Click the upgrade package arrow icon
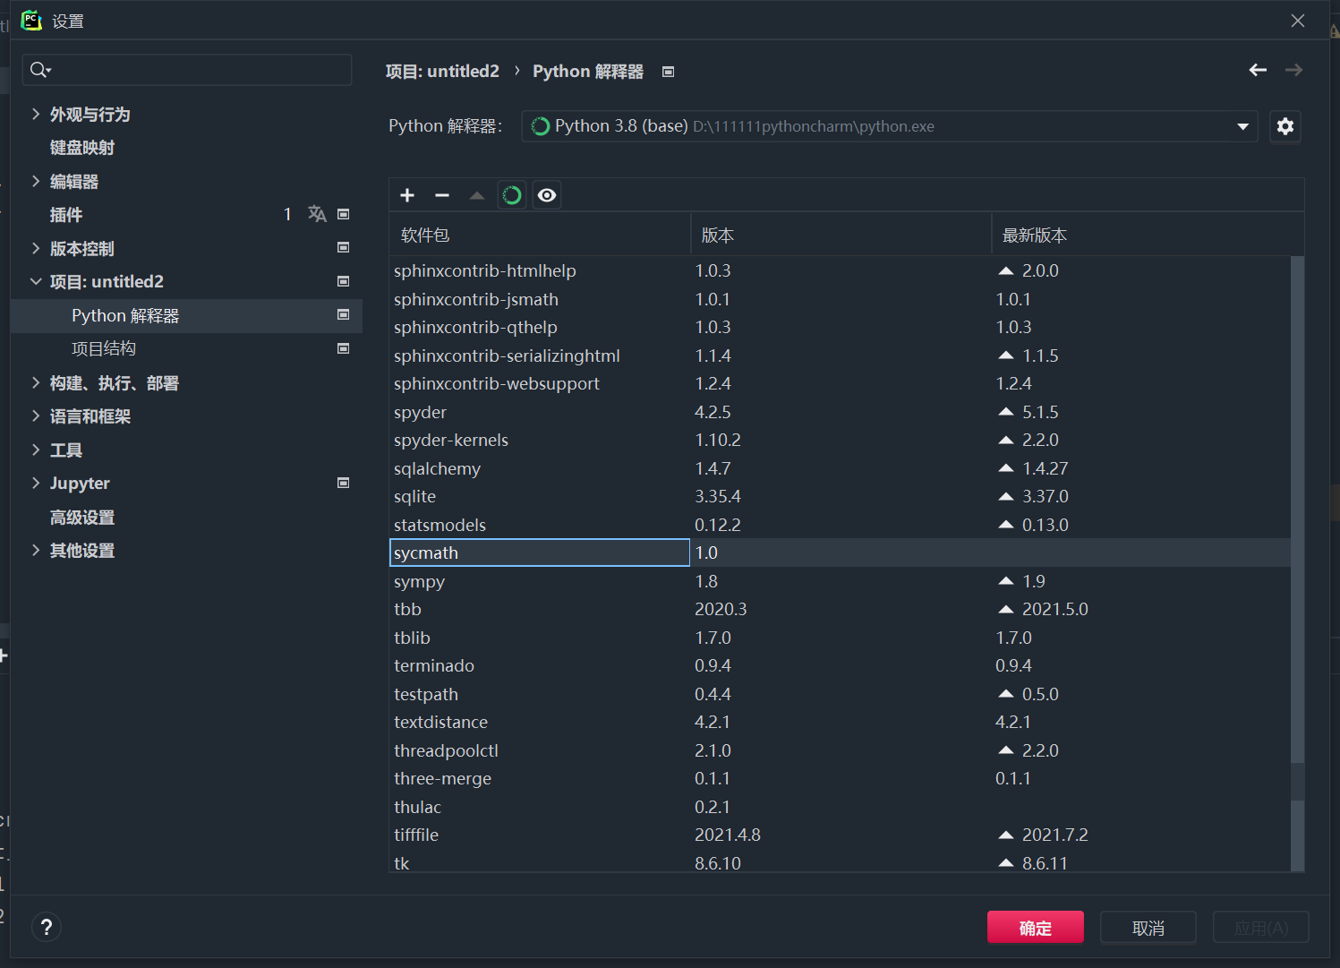Screen dimensions: 1340x968 tap(477, 195)
